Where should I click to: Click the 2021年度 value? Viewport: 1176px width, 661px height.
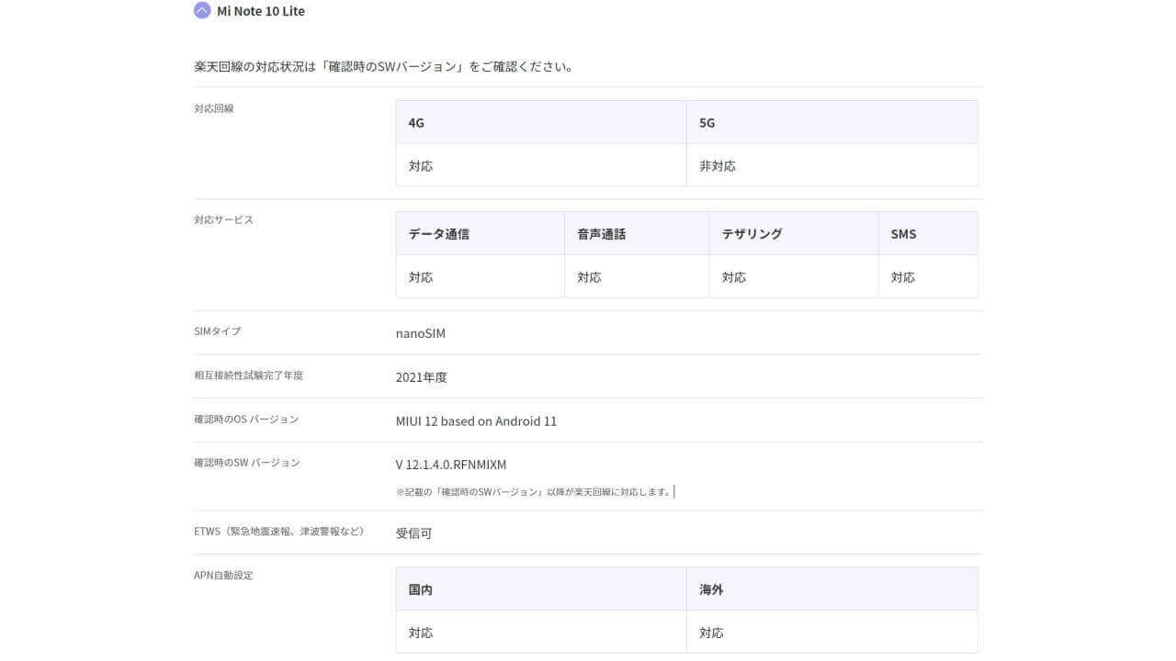click(x=423, y=376)
